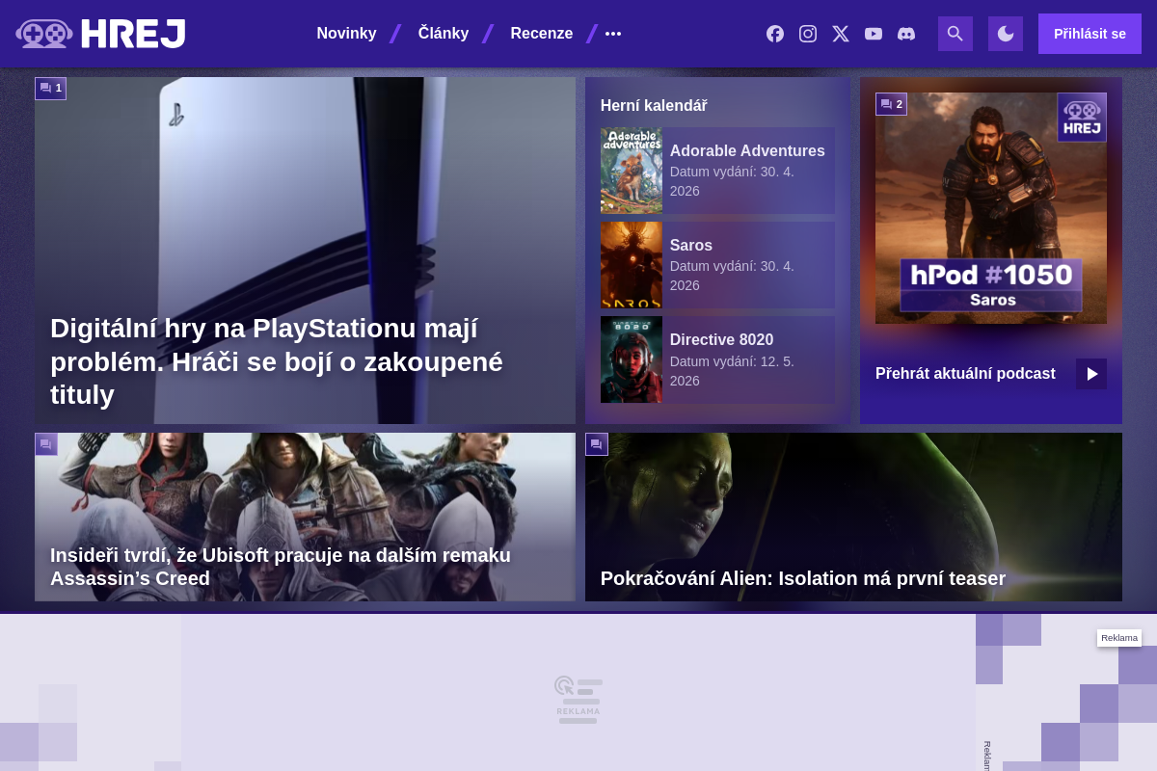Open the Články menu item
This screenshot has height=771, width=1157.
pyautogui.click(x=444, y=34)
